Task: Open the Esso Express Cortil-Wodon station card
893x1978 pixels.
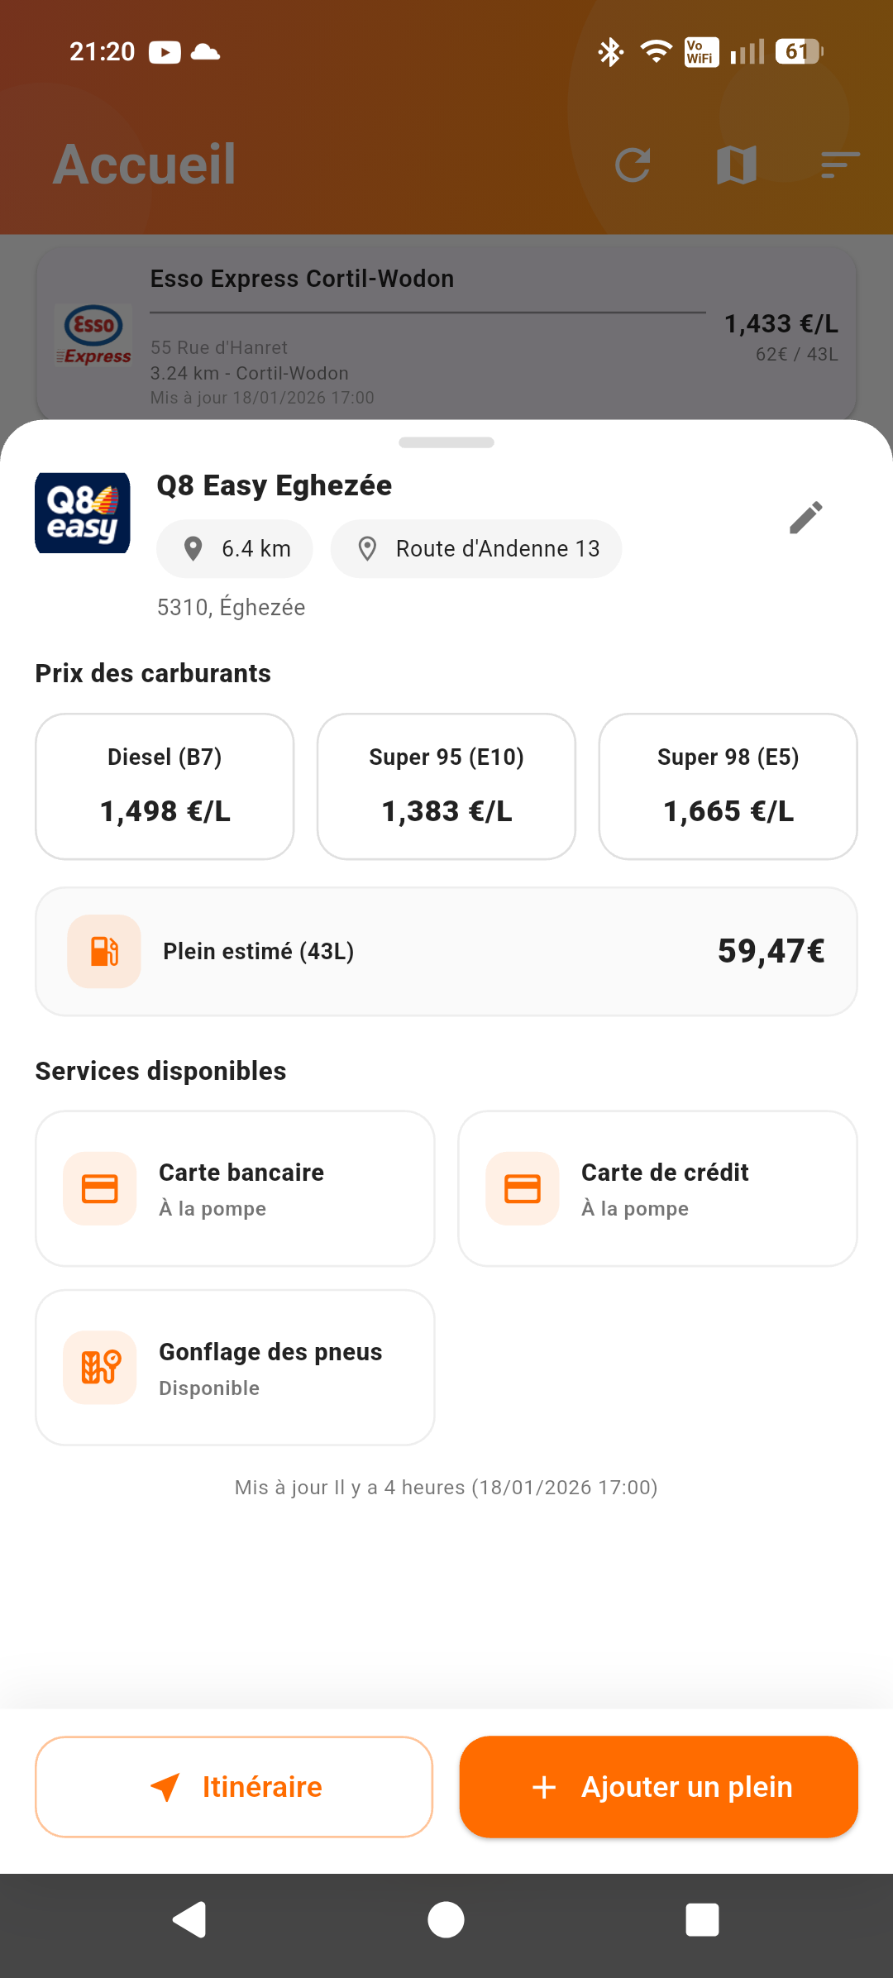Action: click(446, 331)
